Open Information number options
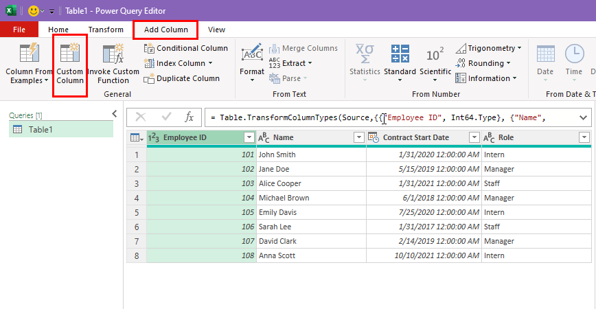This screenshot has height=309, width=596. pos(486,78)
